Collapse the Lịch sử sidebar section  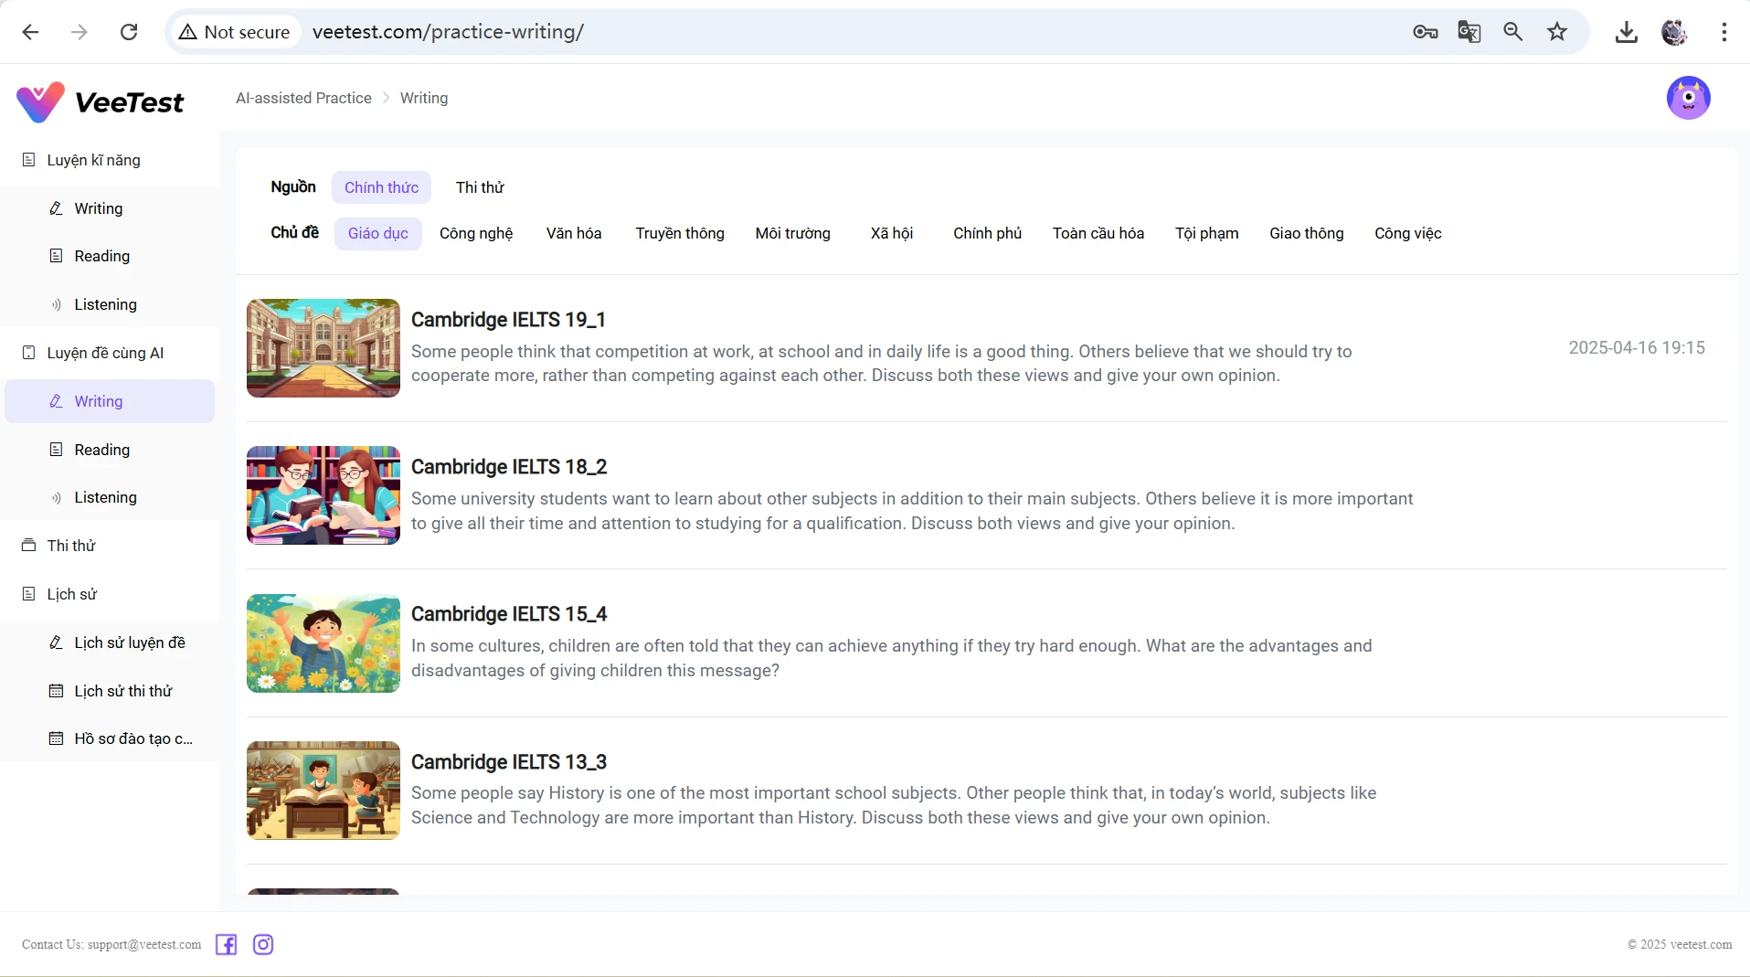[x=110, y=594]
